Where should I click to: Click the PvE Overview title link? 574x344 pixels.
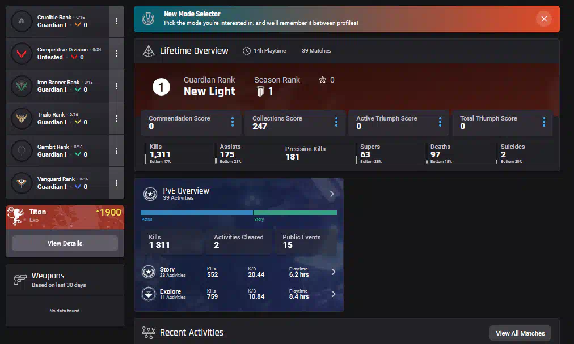[186, 191]
